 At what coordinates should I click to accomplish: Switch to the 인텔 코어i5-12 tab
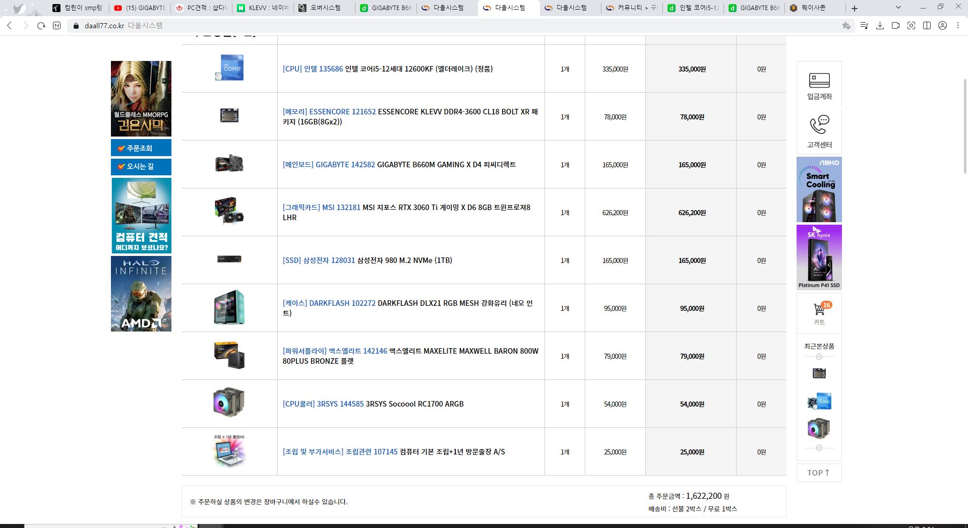(693, 8)
